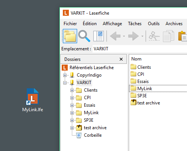Viewport: 187px width, 151px height.
Task: Expand the MyLink folder in tree
Action: click(72, 113)
